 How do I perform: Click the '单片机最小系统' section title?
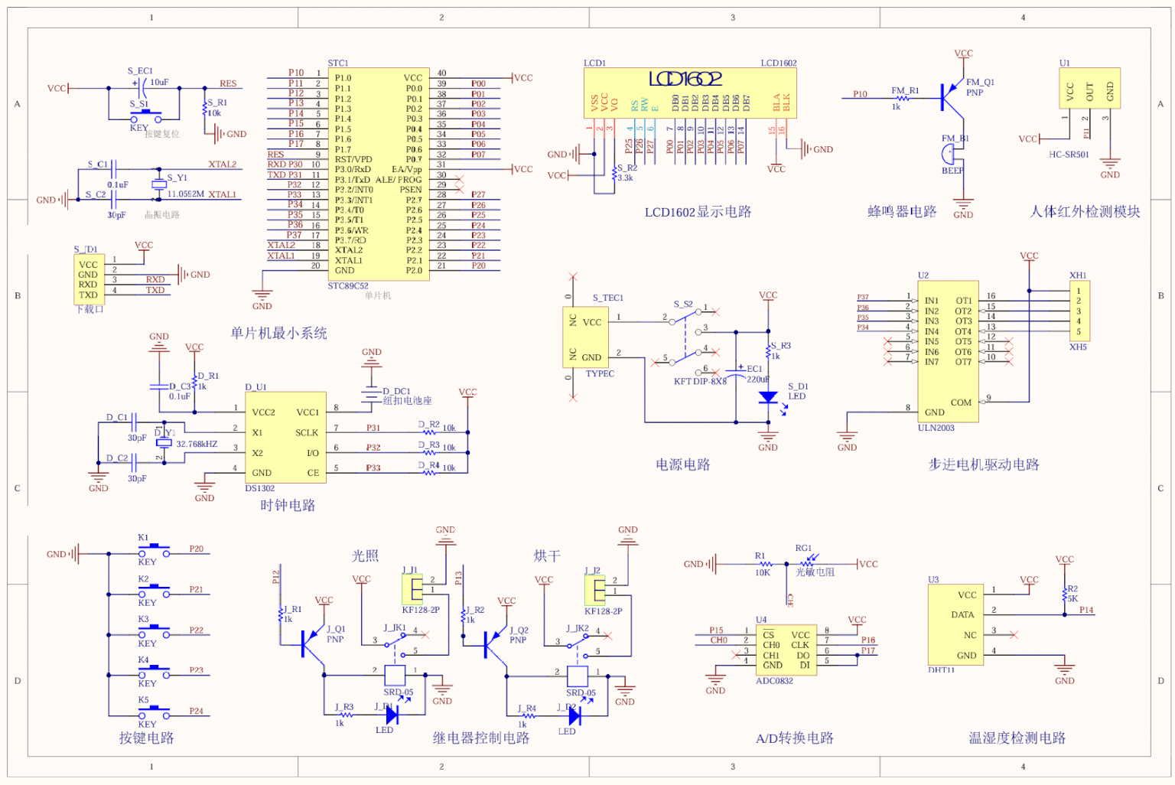pyautogui.click(x=279, y=333)
